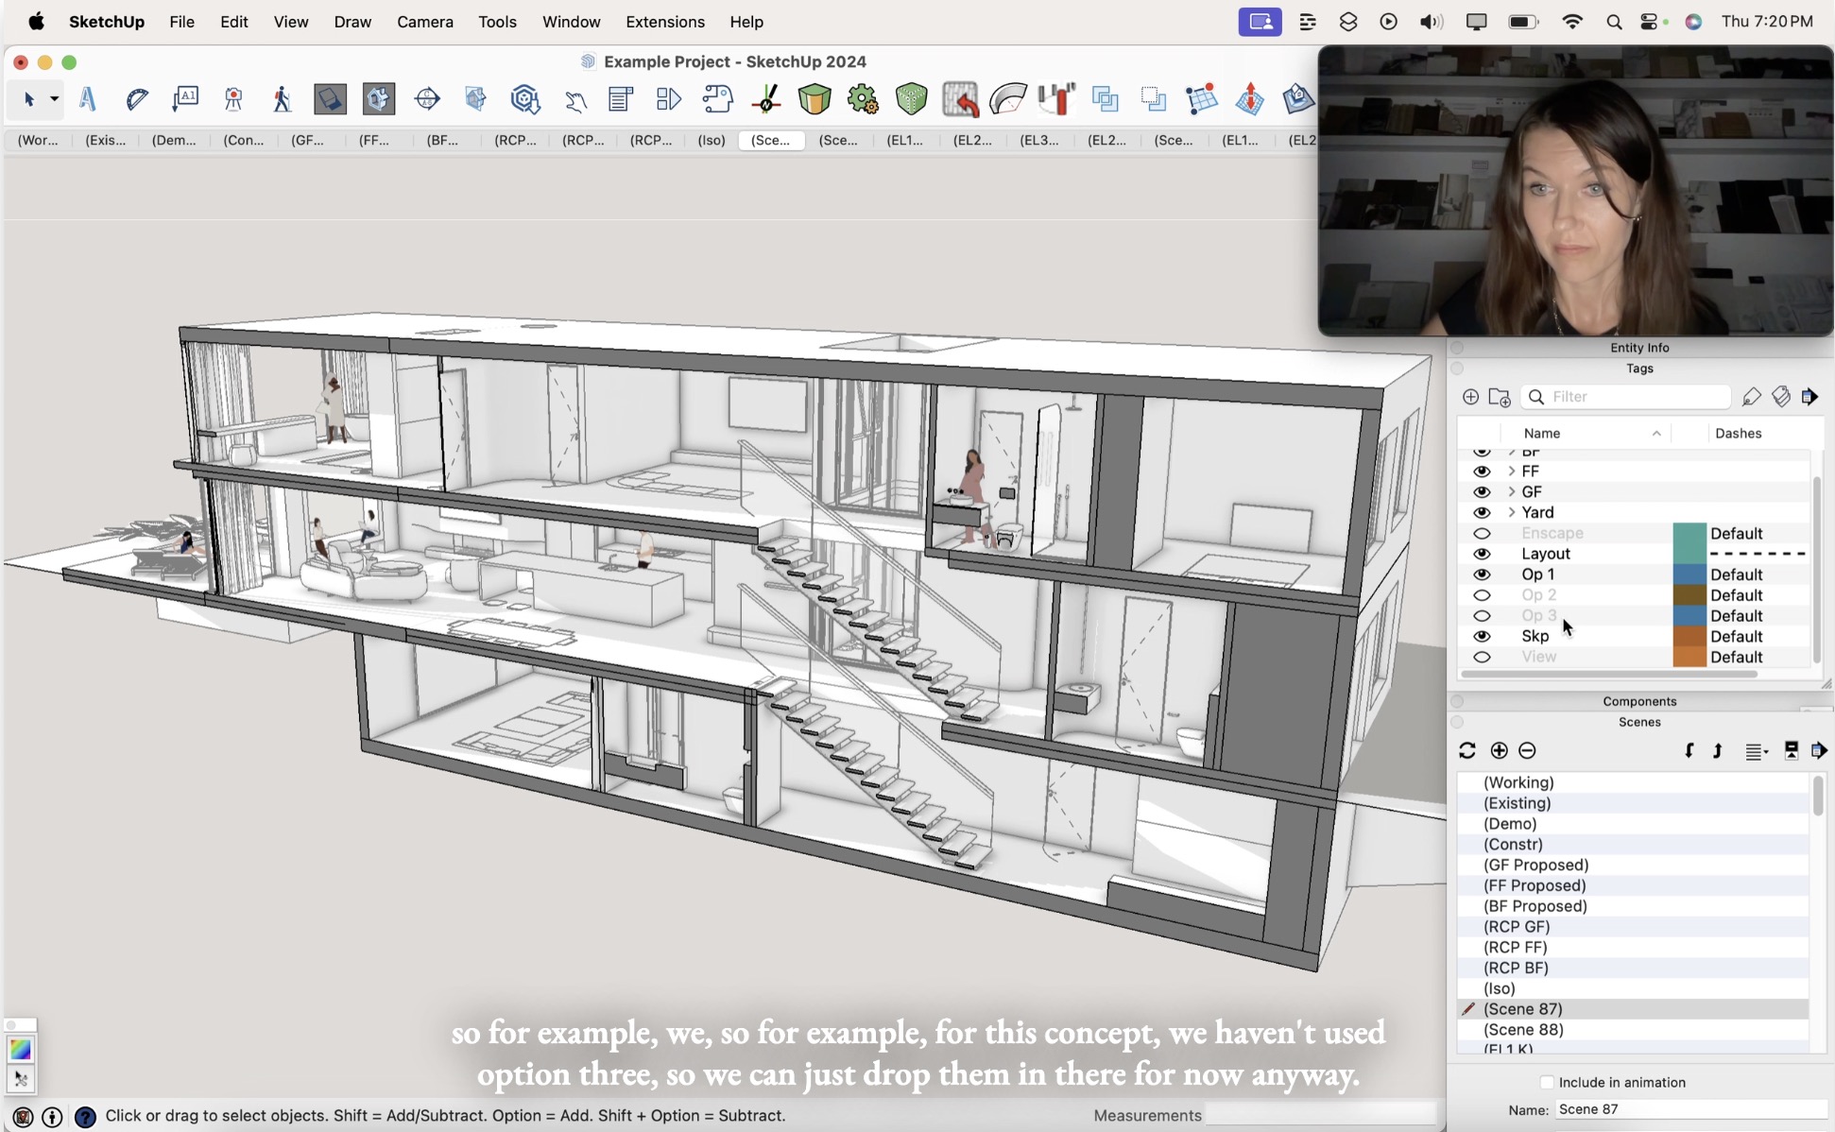The width and height of the screenshot is (1835, 1132).
Task: Select the Tape Measure protractor tool
Action: pos(137,99)
